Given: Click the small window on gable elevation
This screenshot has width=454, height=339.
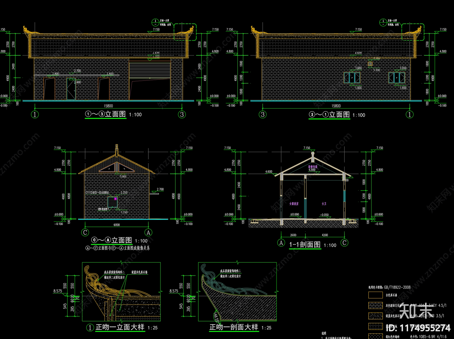Looking at the screenshot, I should tap(112, 202).
